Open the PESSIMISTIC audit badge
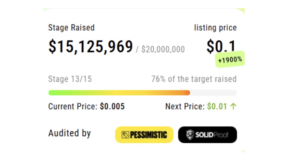285x166 pixels. tap(144, 135)
